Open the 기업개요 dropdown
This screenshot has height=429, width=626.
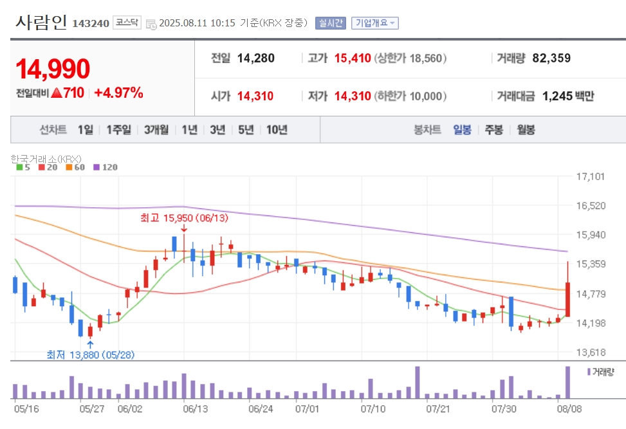pyautogui.click(x=375, y=23)
